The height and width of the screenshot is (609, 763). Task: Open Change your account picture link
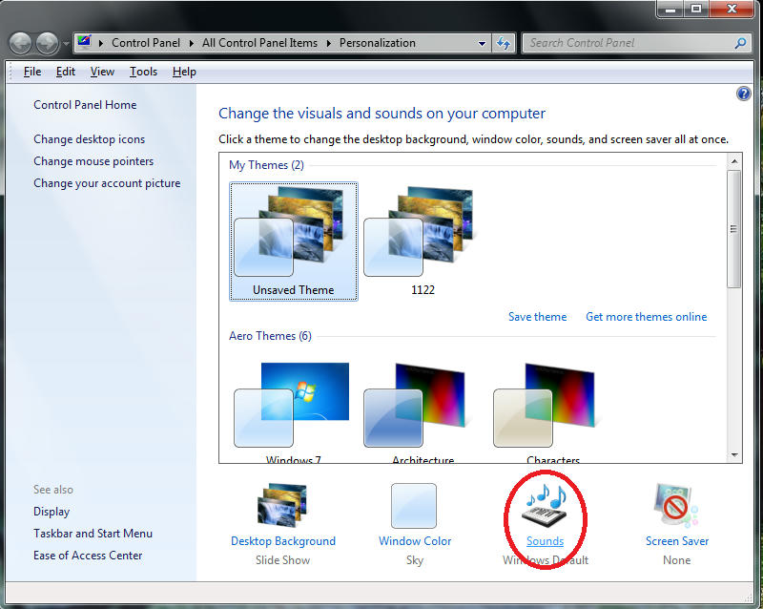click(x=107, y=183)
